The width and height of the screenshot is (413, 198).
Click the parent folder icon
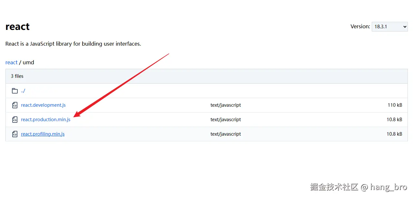click(x=15, y=91)
